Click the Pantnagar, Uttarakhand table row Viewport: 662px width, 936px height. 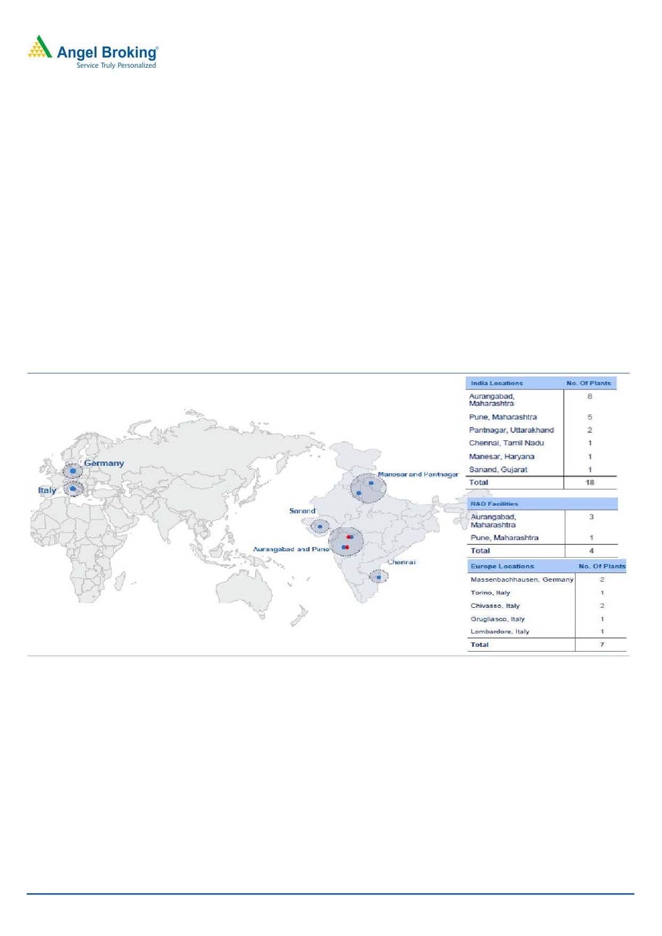pos(511,430)
